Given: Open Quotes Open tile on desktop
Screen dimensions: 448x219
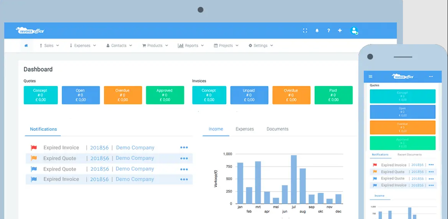Looking at the screenshot, I should (x=81, y=95).
